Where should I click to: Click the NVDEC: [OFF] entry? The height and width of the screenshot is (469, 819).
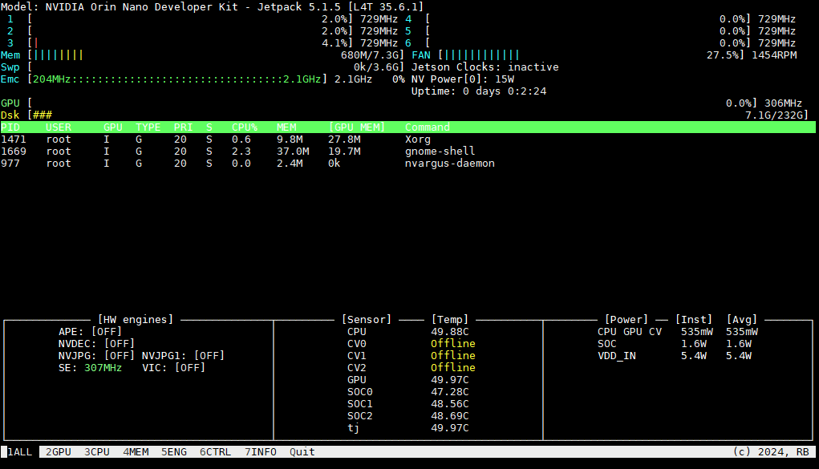click(x=96, y=344)
